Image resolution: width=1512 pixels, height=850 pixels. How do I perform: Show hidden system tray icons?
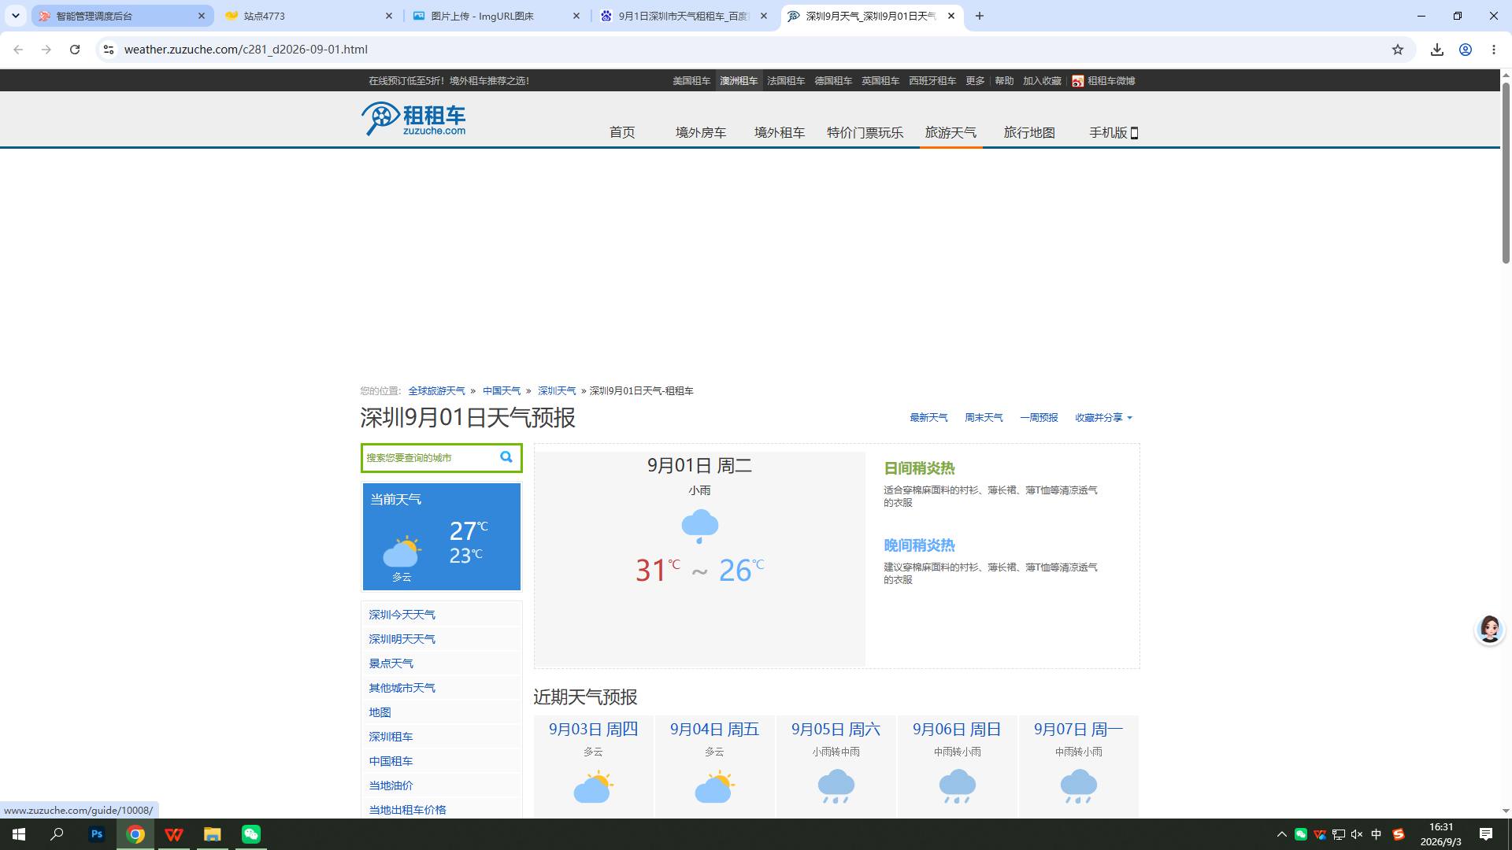click(x=1281, y=834)
